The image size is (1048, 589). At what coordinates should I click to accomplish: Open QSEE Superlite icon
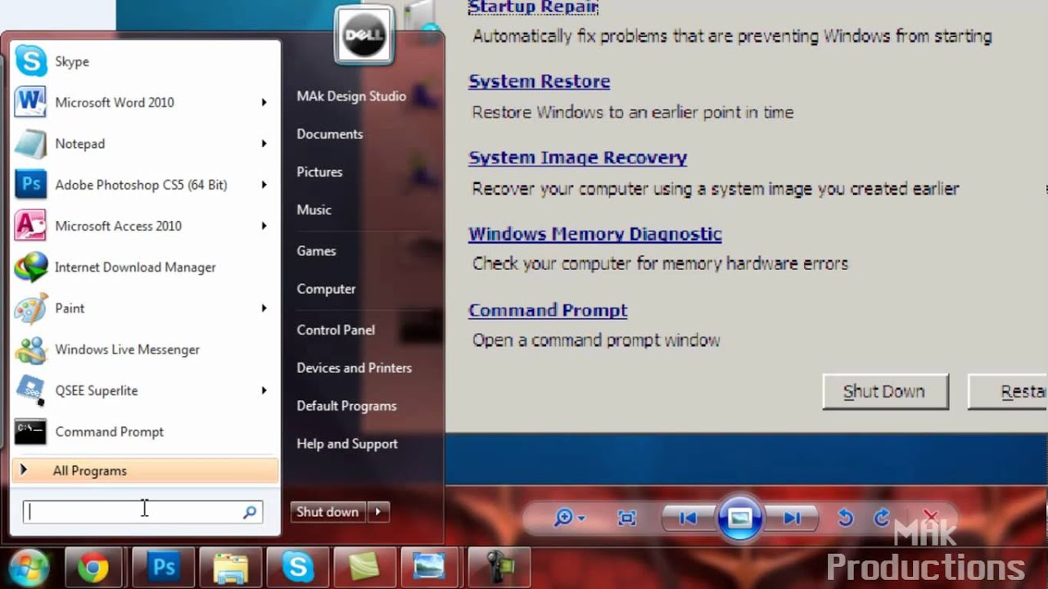[31, 390]
